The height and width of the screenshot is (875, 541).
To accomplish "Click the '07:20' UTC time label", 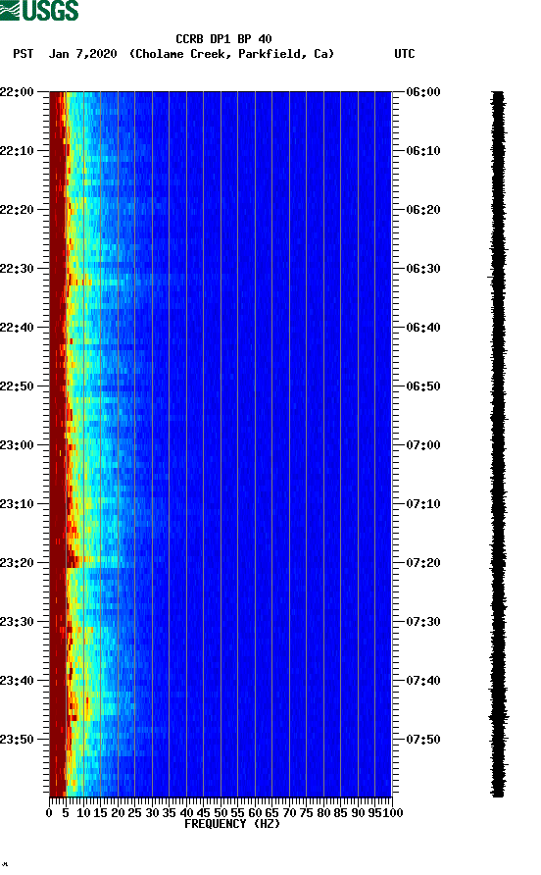I will [423, 563].
